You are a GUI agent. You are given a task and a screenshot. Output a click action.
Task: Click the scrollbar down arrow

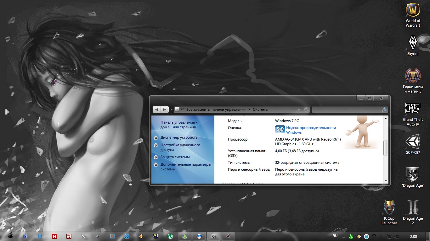click(x=386, y=181)
